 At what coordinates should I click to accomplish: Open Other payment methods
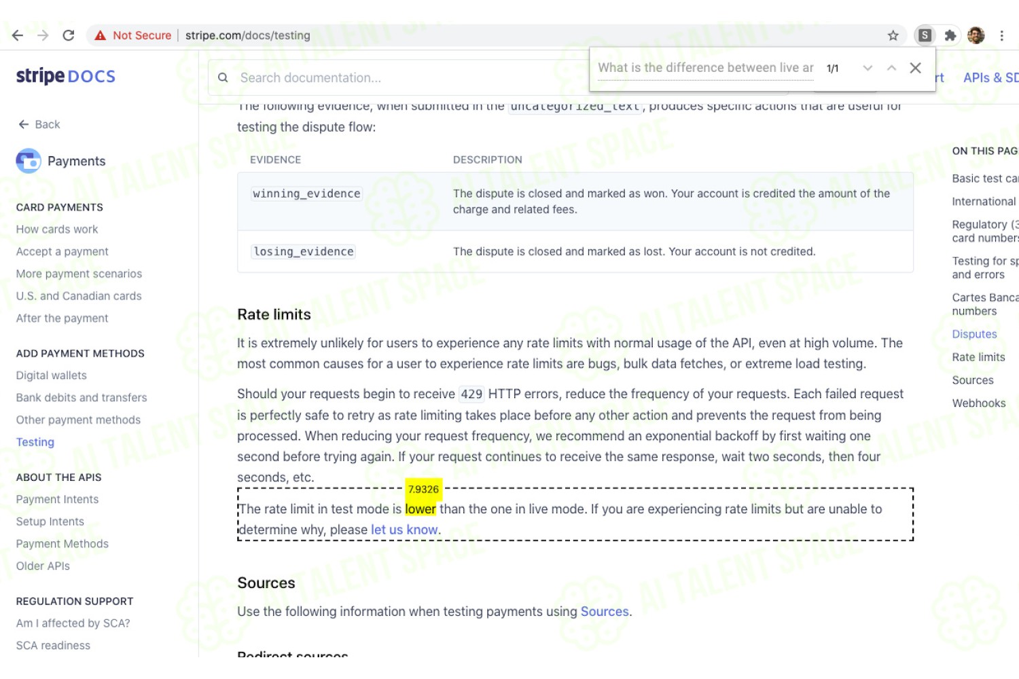pyautogui.click(x=79, y=420)
